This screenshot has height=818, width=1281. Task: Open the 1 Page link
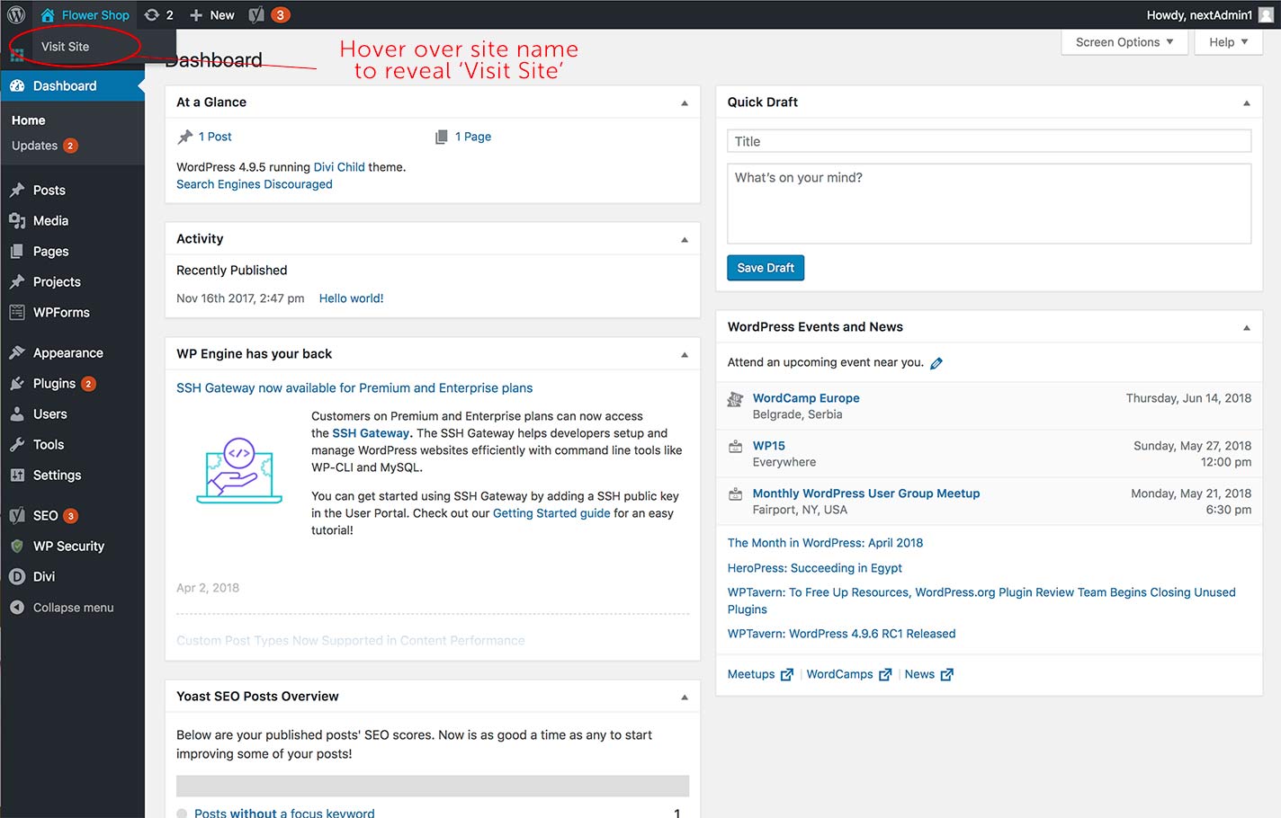click(x=473, y=137)
